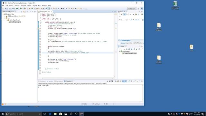Click the Find field in Task List

(123, 20)
